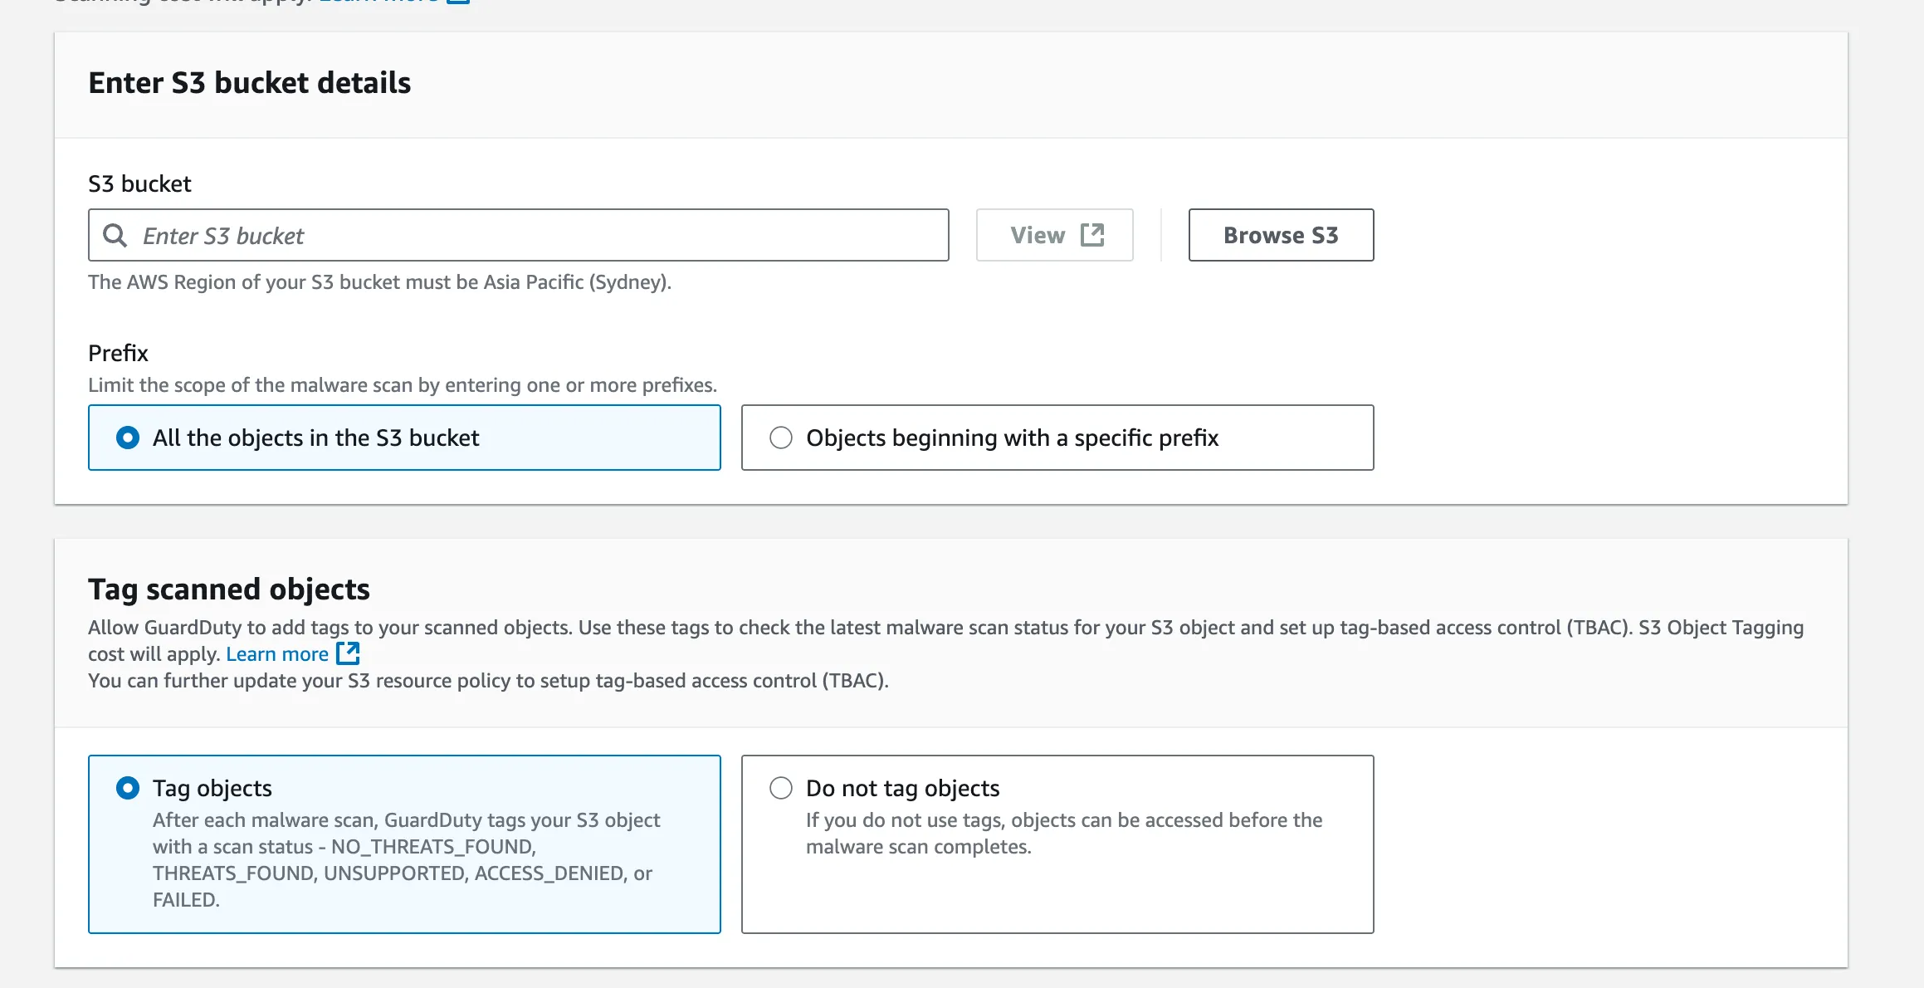Click the external-link icon on View button
The image size is (1924, 988).
pos(1092,235)
